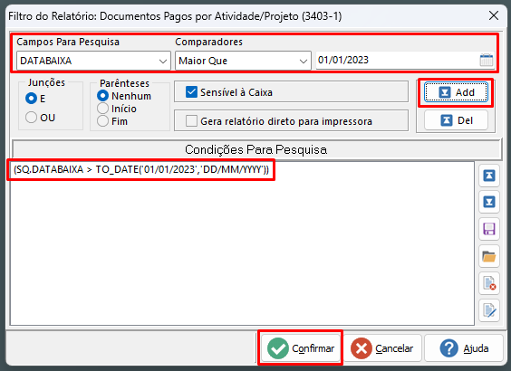Enable Gera relatório direto para impressora
The width and height of the screenshot is (511, 371).
pyautogui.click(x=191, y=121)
